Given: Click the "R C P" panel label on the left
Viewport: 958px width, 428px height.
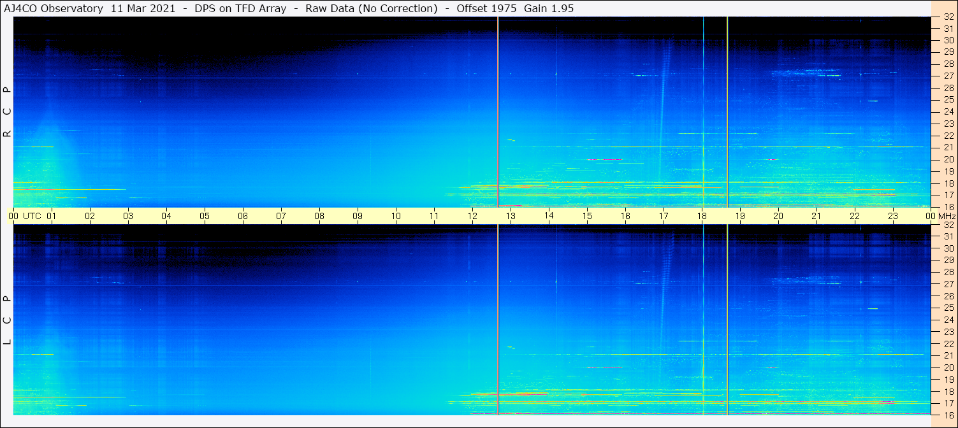Looking at the screenshot, I should [x=8, y=111].
